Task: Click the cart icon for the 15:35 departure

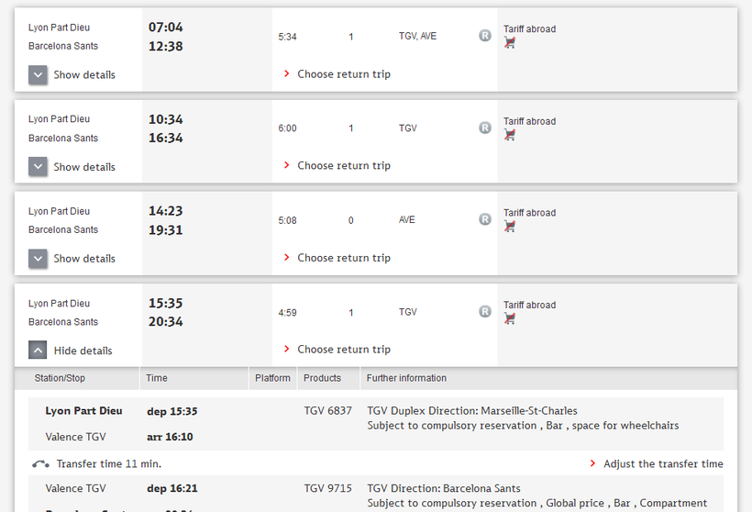Action: (510, 318)
